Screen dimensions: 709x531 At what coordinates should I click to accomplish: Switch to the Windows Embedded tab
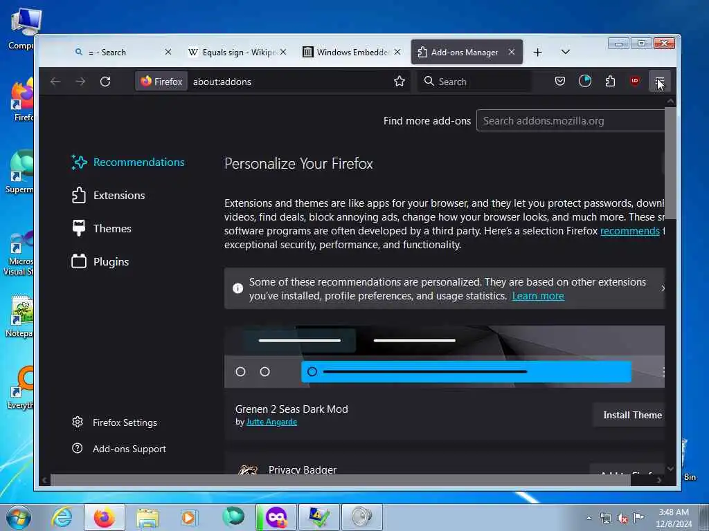pos(352,53)
